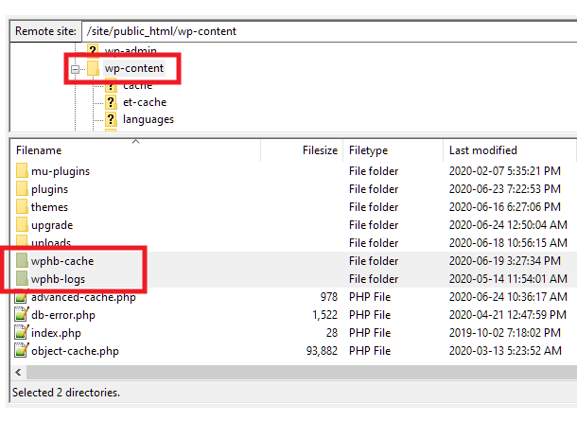577x421 pixels.
Task: Select the db-error.php filename
Action: tap(63, 315)
